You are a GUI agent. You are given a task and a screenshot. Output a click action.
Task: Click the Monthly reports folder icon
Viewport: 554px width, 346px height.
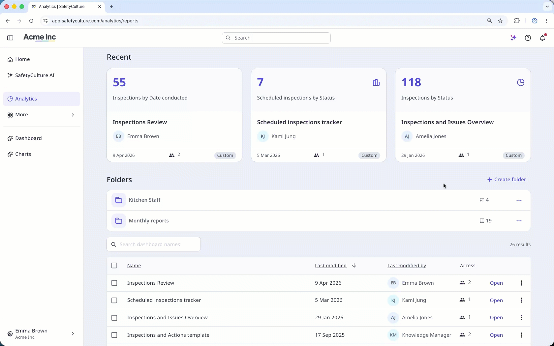pyautogui.click(x=119, y=221)
